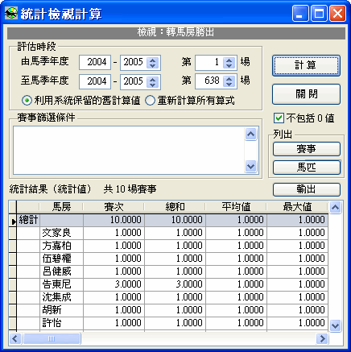The image size is (351, 352).
Task: Click the results table's down scroll arrow
Action: [336, 325]
